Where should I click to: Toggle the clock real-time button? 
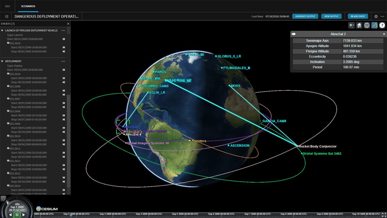pos(3,198)
